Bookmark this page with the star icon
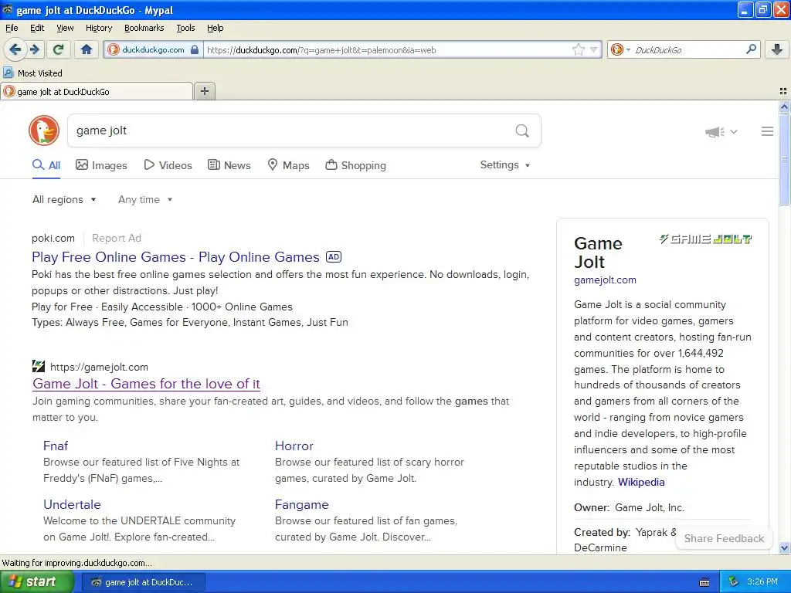Screen dimensions: 791x593 click(x=578, y=49)
